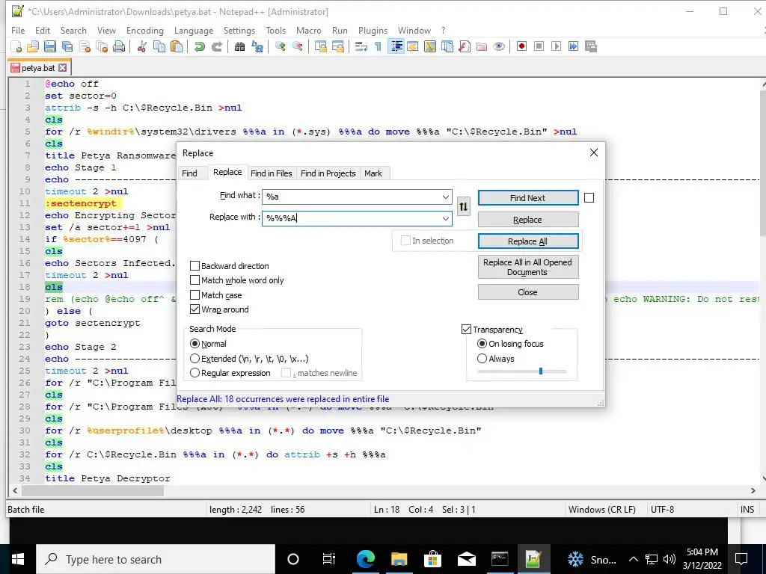Select Always transparency option

coord(482,359)
